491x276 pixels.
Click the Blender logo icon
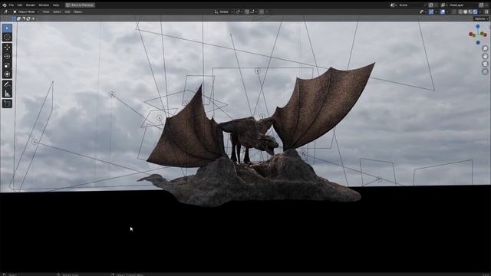tap(5, 5)
